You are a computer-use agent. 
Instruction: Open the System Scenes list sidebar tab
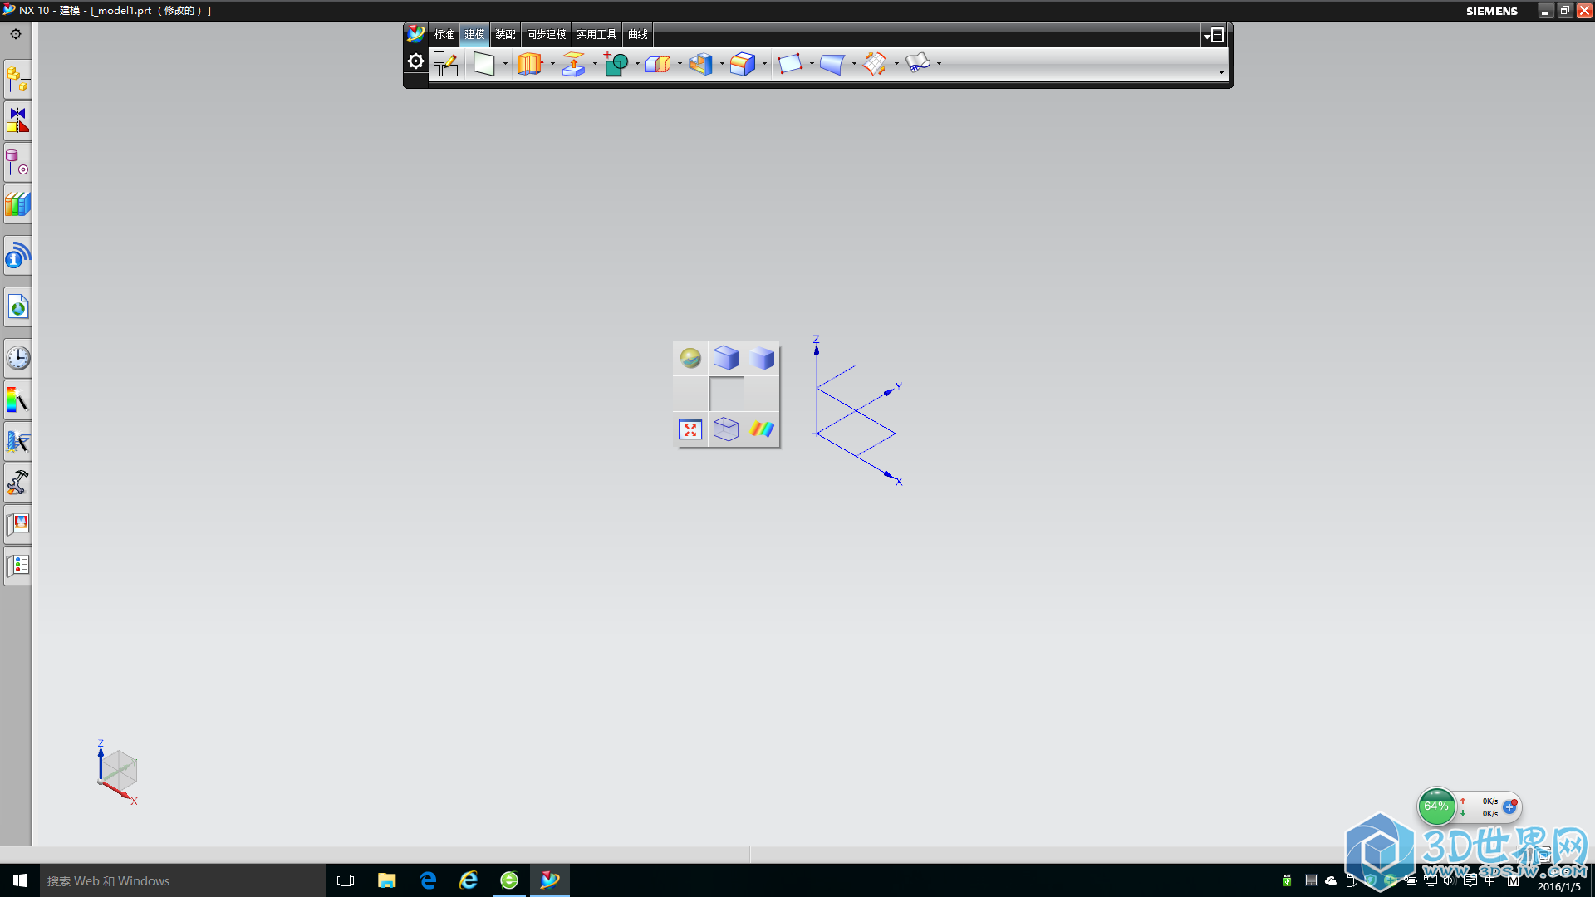(17, 566)
